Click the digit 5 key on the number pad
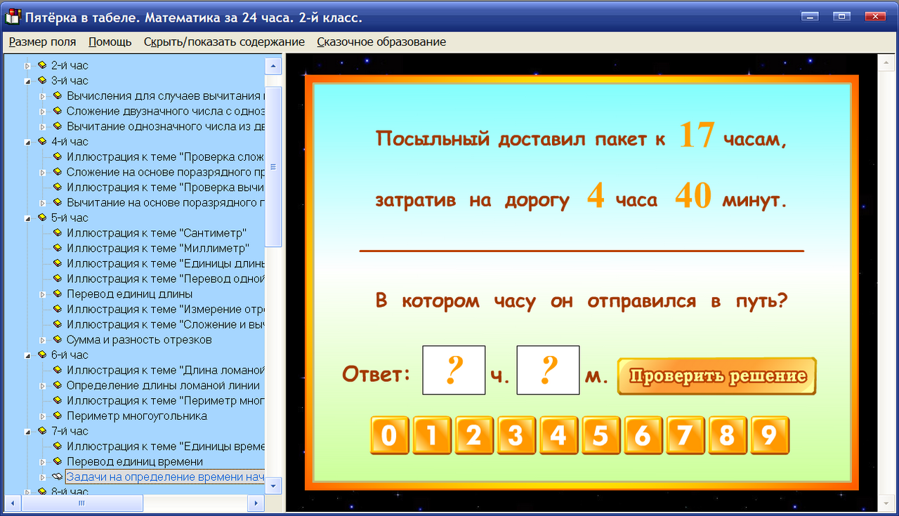The image size is (899, 516). pyautogui.click(x=601, y=435)
